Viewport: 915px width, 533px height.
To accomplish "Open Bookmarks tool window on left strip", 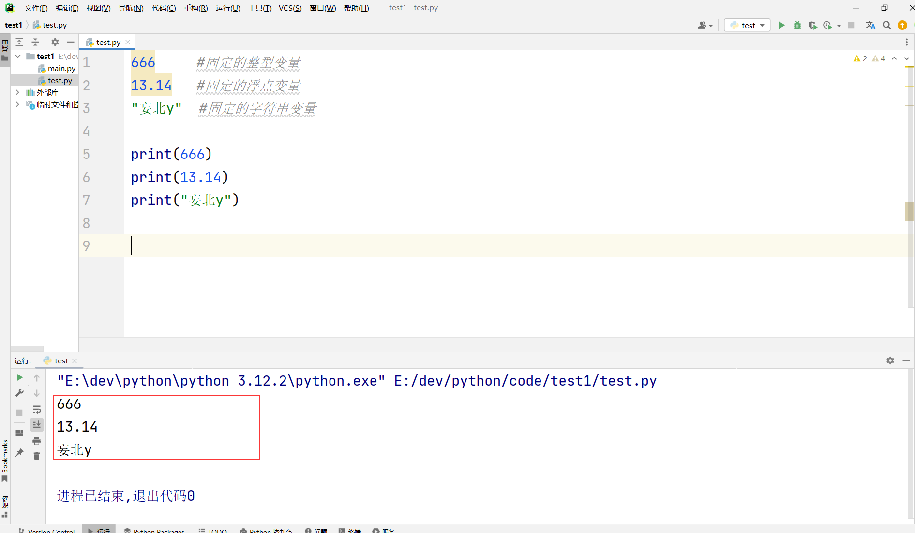I will pos(5,461).
